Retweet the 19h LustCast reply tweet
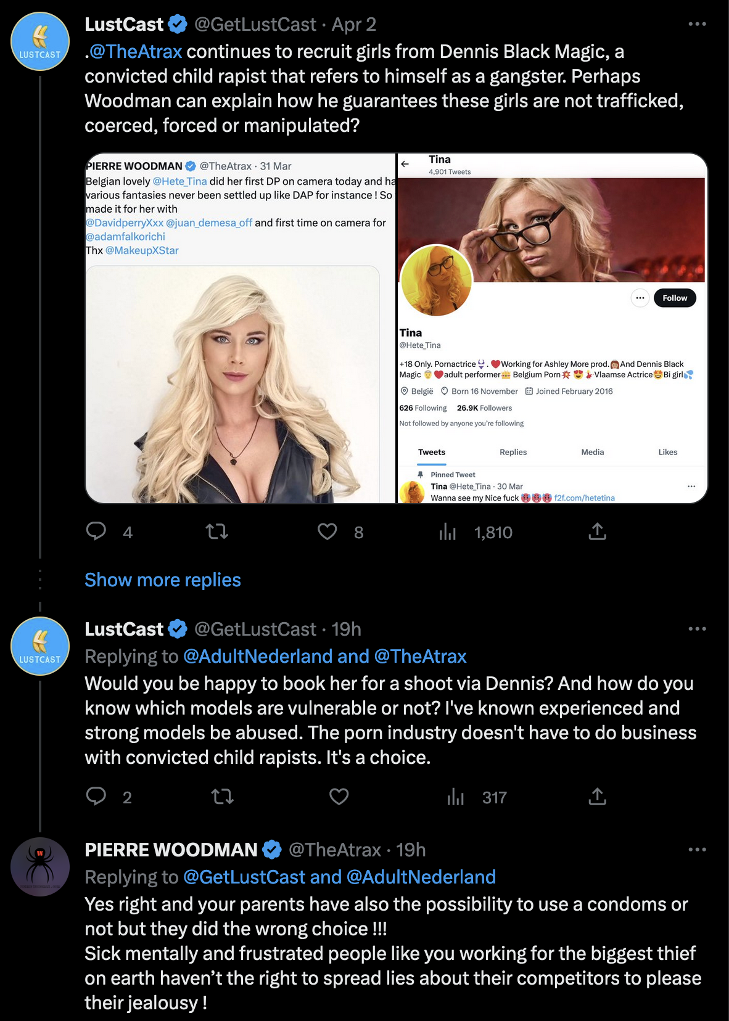The height and width of the screenshot is (1021, 729). click(223, 797)
